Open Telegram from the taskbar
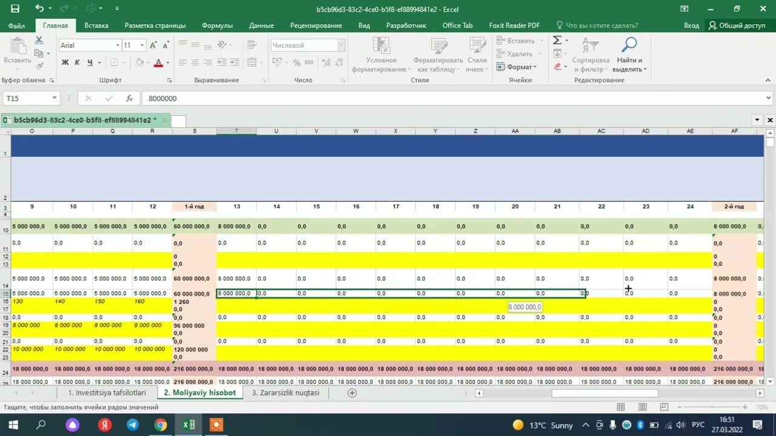Viewport: 776px width, 436px height. (x=133, y=425)
